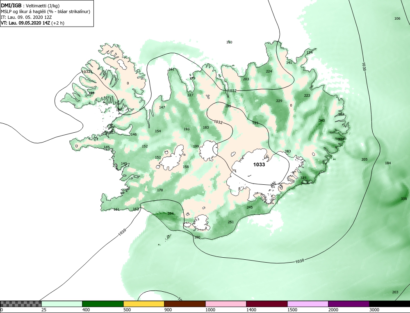Screen dimensions: 410x313
Task: Click the map value "140"
Action: (124, 163)
